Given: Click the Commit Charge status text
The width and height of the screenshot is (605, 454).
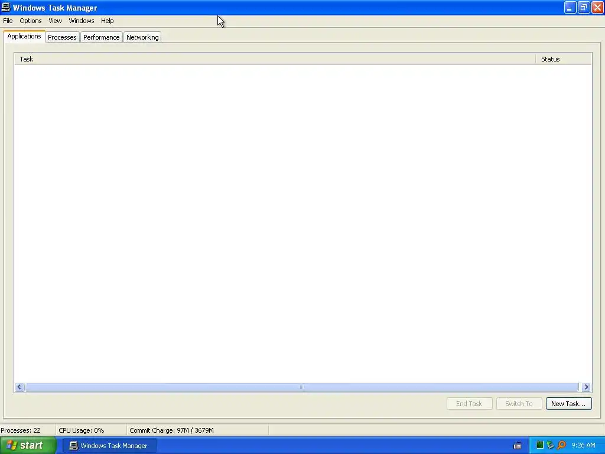Looking at the screenshot, I should tap(171, 430).
